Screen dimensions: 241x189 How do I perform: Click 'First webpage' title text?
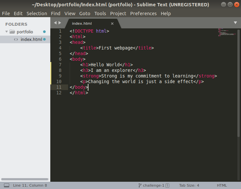tap(116, 48)
